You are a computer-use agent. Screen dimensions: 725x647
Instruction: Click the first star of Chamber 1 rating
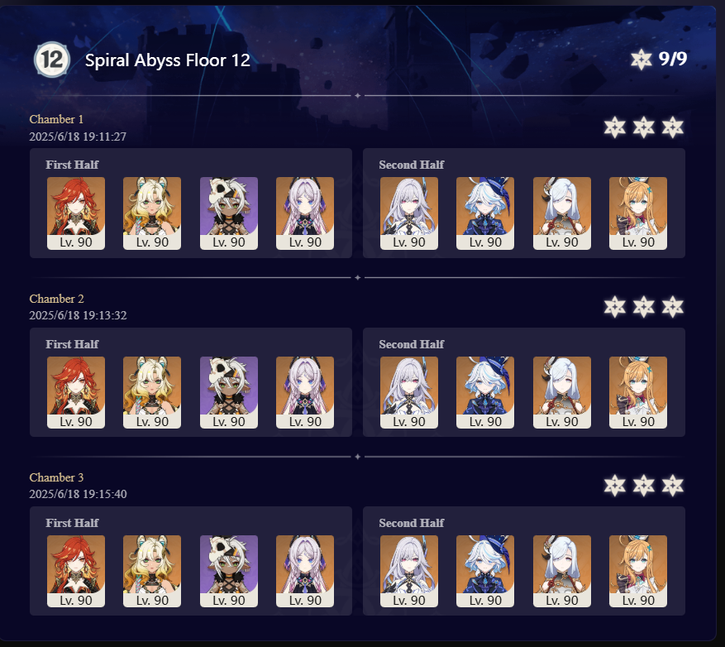[614, 127]
